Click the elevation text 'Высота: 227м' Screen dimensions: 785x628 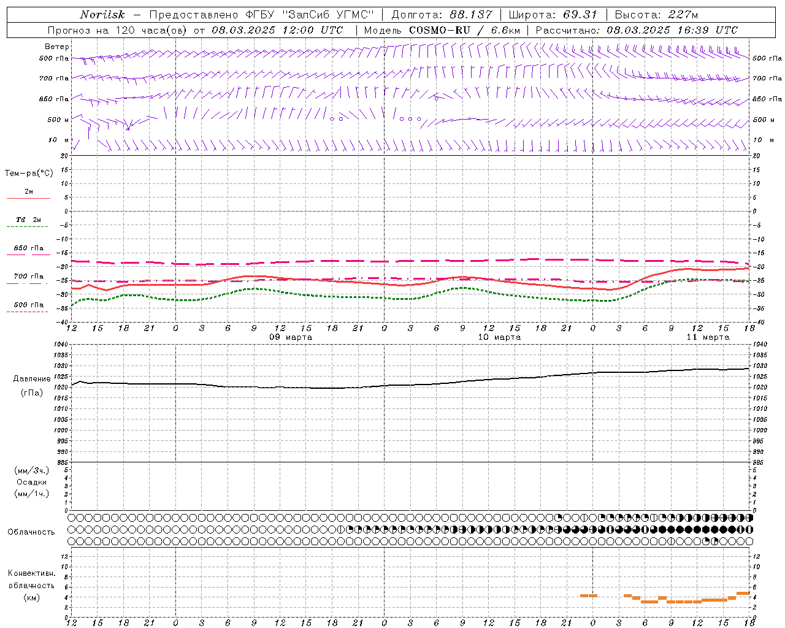click(656, 15)
